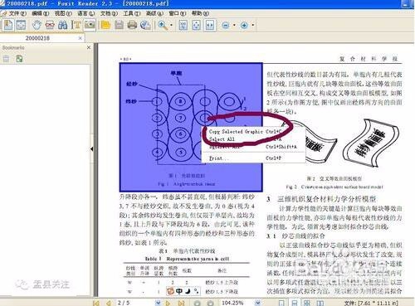Image resolution: width=415 pixels, height=306 pixels.
Task: Switch to Single Page layout
Action: tap(281, 303)
